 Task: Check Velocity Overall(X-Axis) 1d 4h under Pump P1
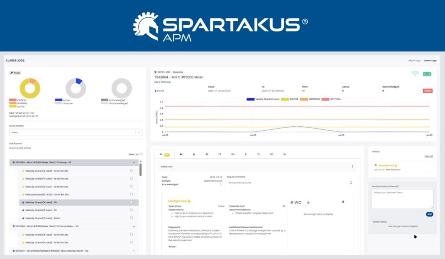coord(131,170)
